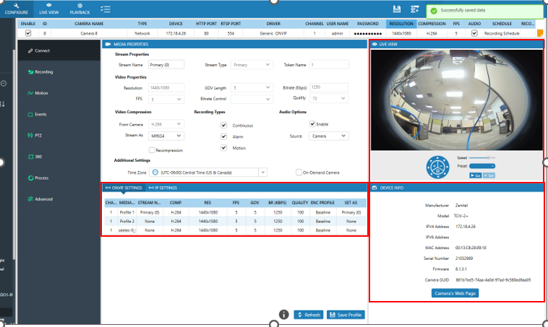Open the Camera's Web Page button
The height and width of the screenshot is (327, 548).
454,294
